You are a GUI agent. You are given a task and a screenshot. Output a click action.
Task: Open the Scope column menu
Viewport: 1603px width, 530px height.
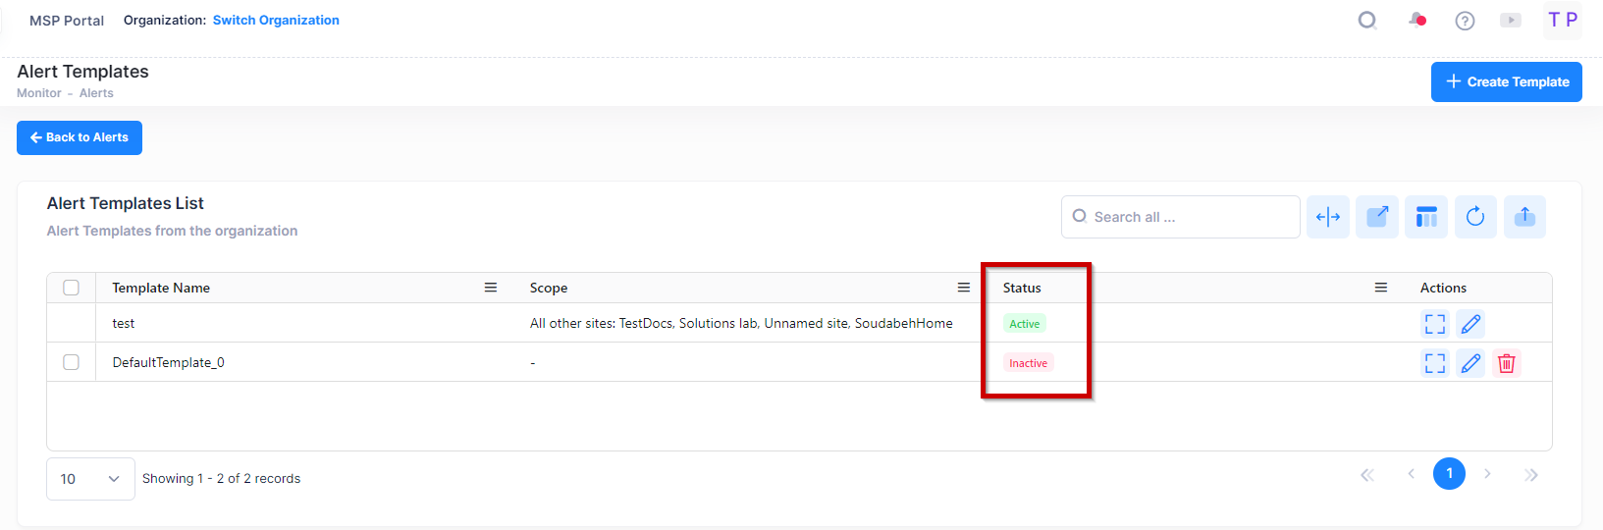point(964,288)
